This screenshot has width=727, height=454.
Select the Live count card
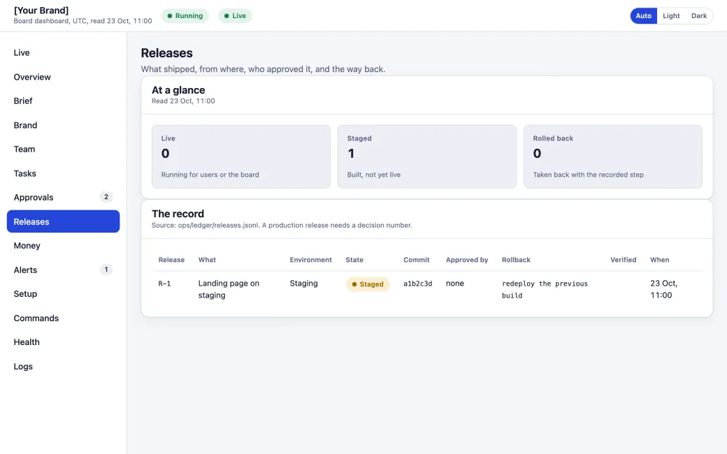pos(241,156)
